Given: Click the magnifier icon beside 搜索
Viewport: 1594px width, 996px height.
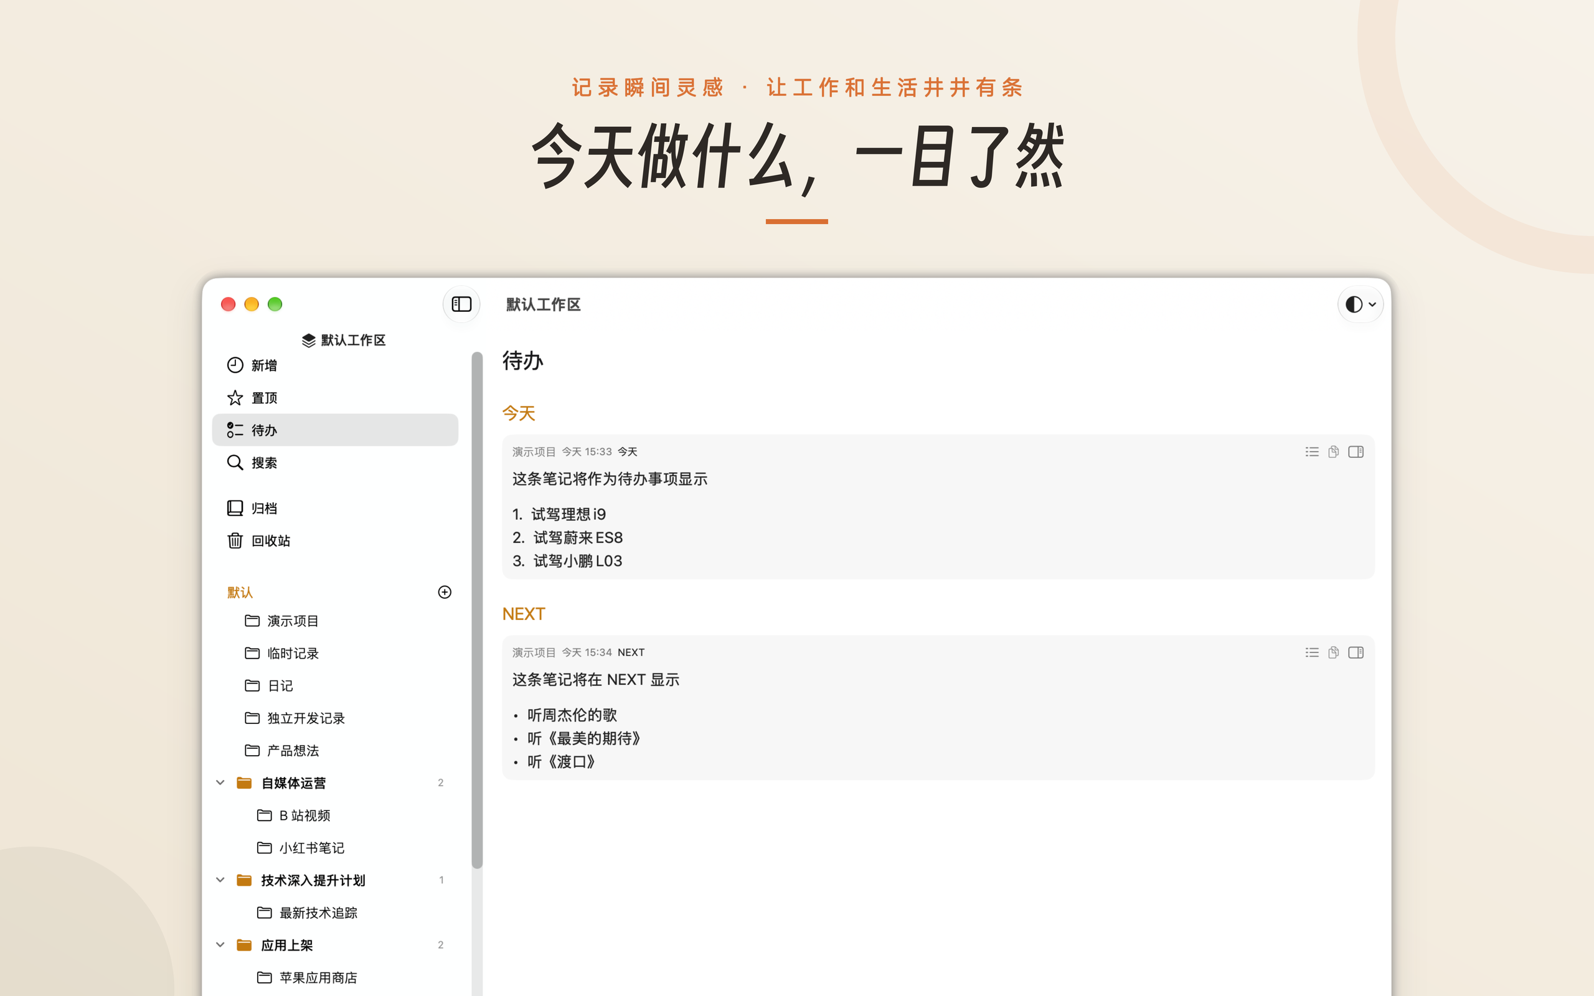Looking at the screenshot, I should tap(235, 463).
